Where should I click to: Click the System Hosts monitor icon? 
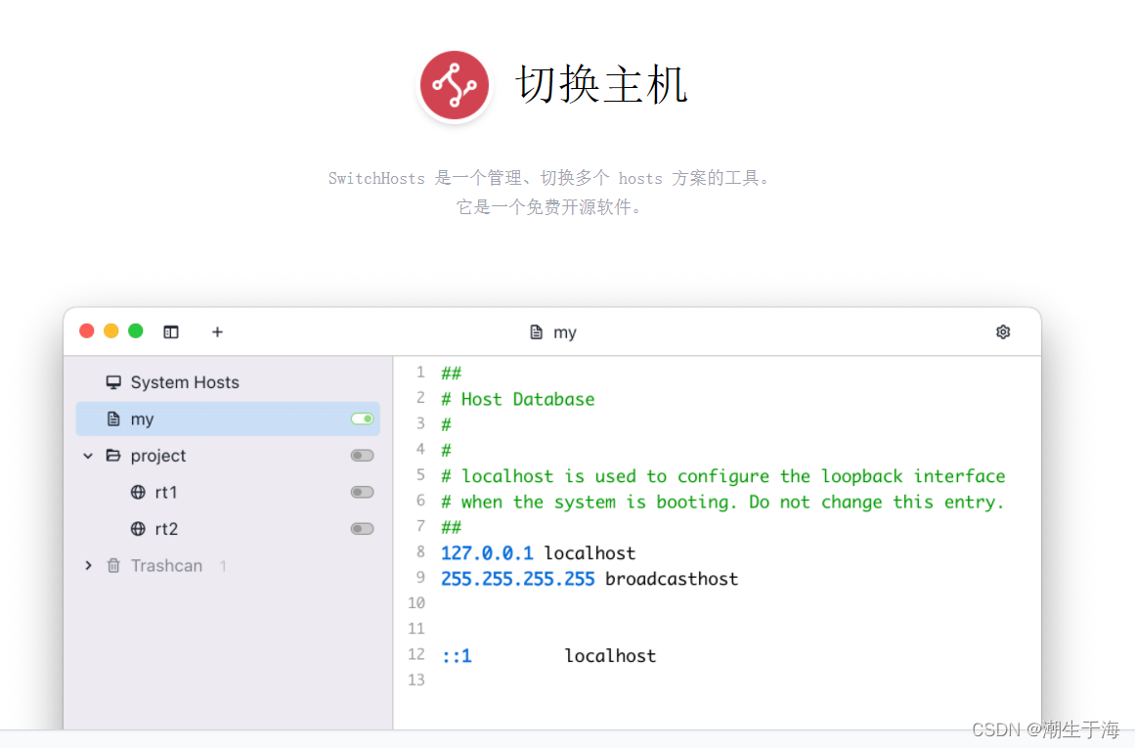(113, 382)
